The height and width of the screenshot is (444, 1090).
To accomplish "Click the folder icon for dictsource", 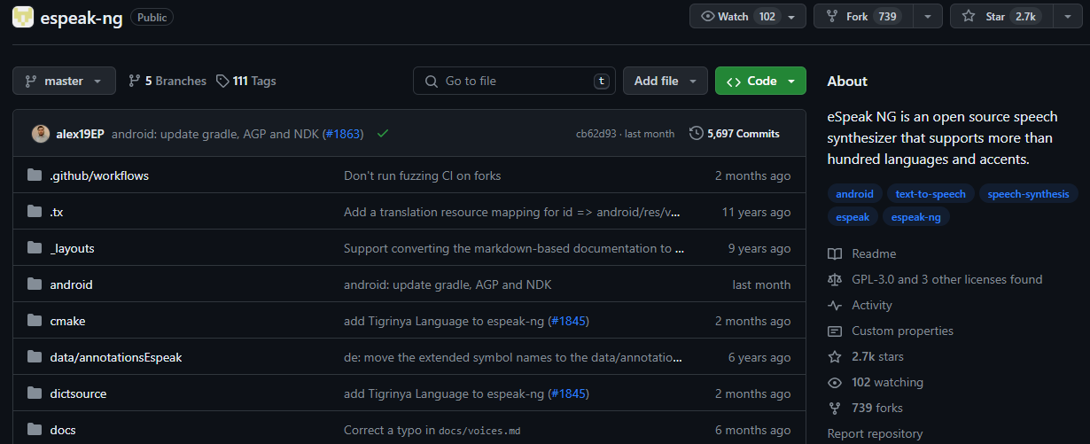I will click(x=35, y=393).
